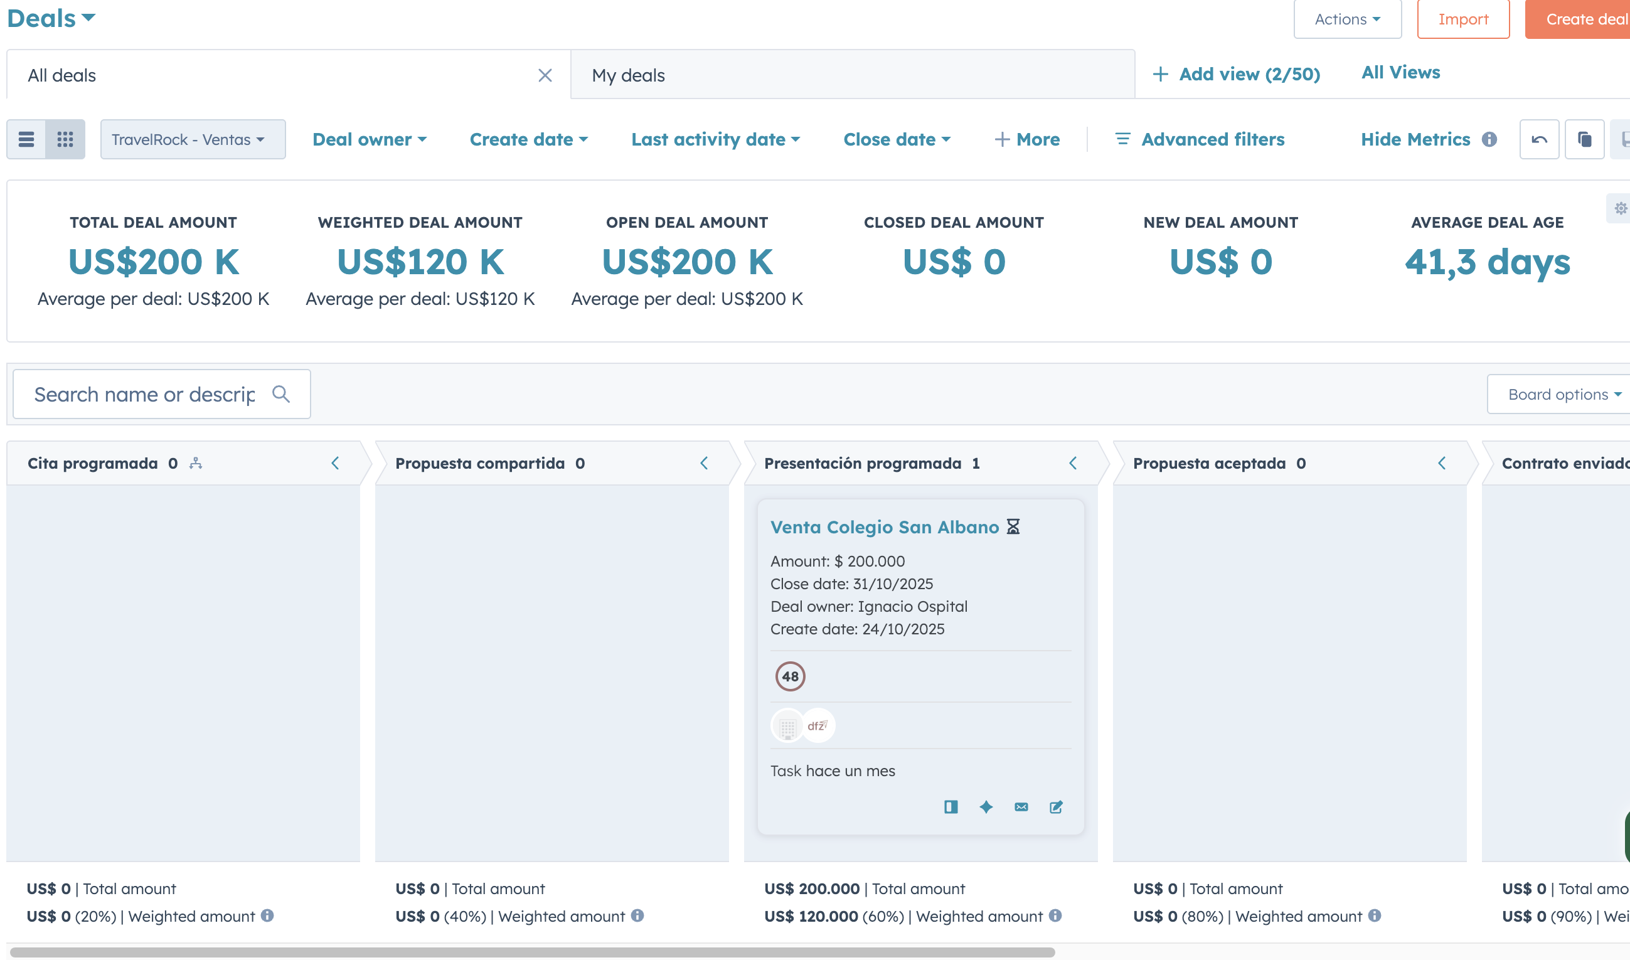
Task: Switch to board grid view
Action: pyautogui.click(x=65, y=139)
